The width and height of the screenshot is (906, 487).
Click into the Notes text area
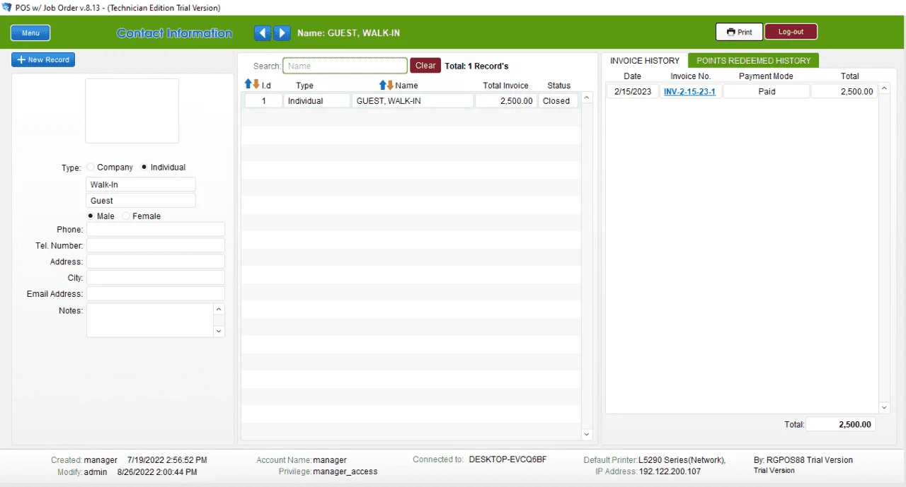pos(150,320)
